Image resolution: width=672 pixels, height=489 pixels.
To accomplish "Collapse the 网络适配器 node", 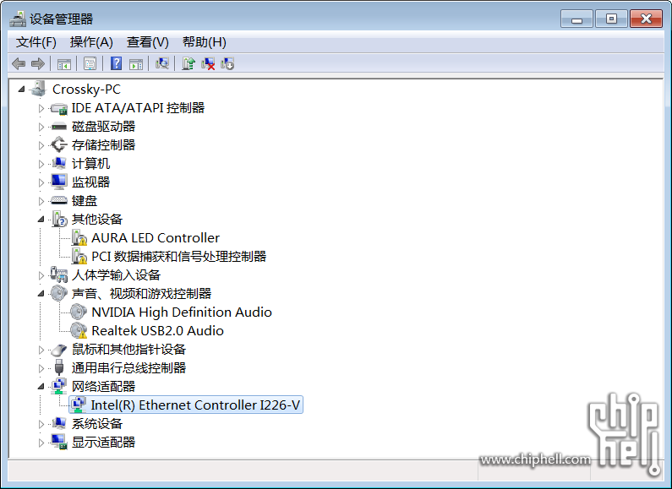I will coord(41,386).
